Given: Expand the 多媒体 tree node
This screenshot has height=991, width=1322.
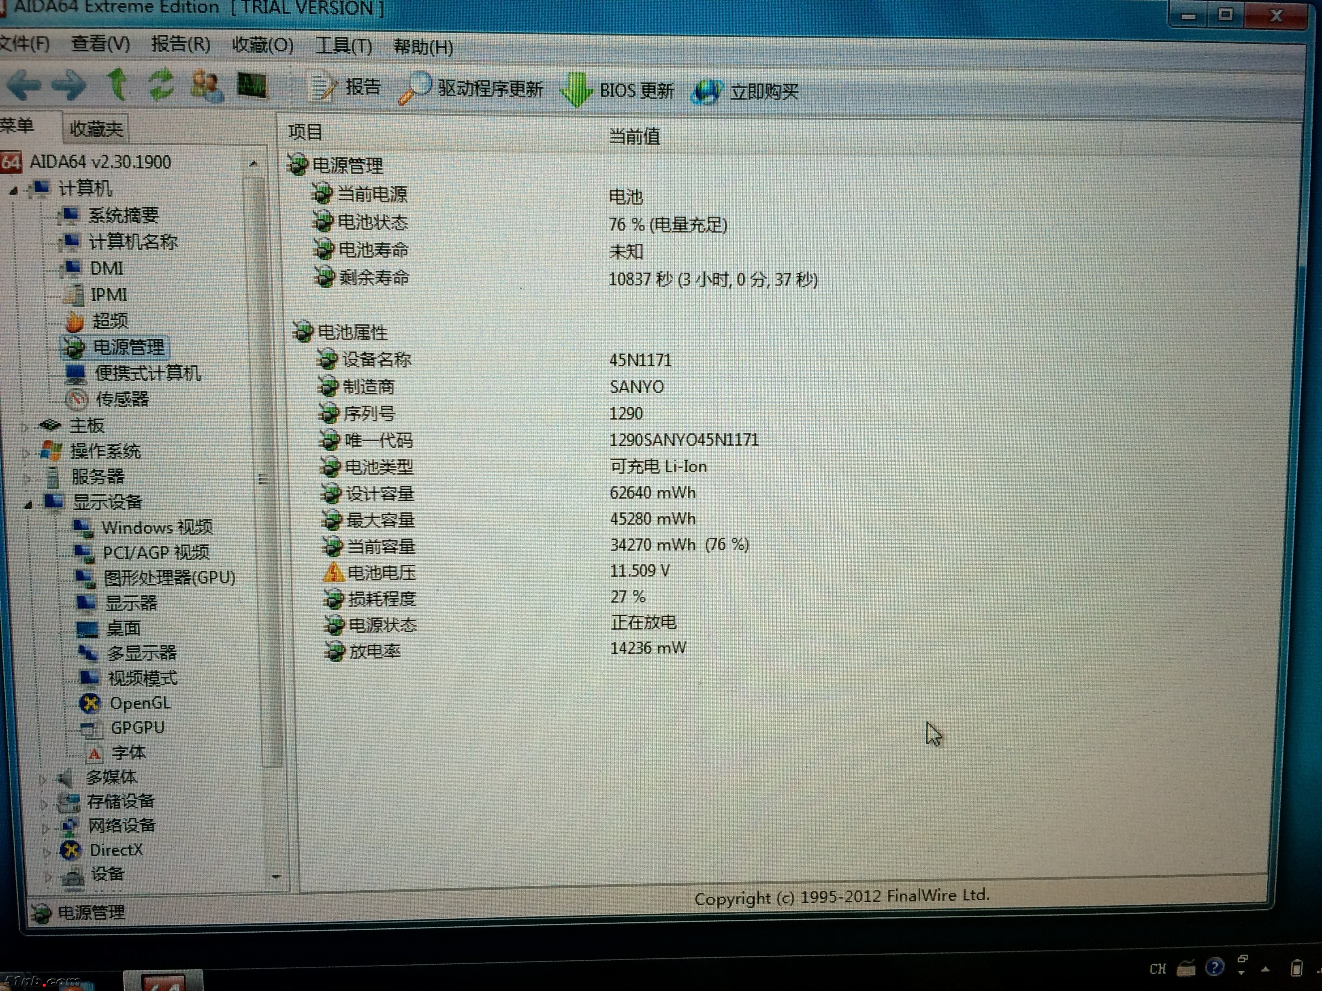Looking at the screenshot, I should click(x=42, y=780).
